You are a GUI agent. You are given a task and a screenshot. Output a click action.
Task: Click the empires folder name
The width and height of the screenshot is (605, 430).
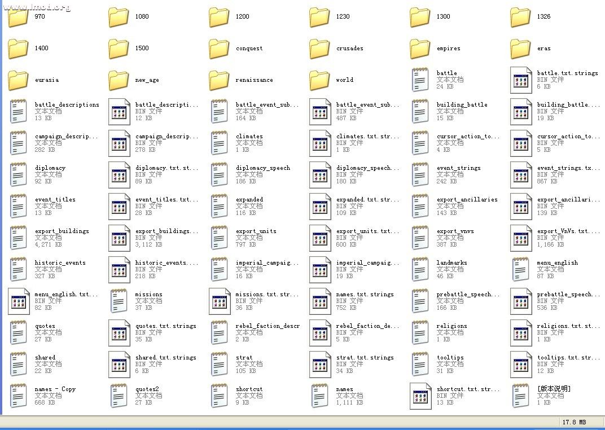[448, 49]
